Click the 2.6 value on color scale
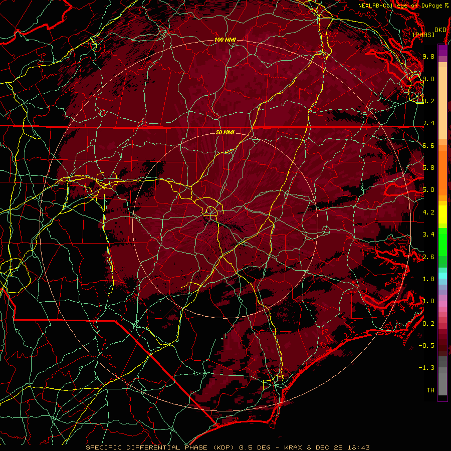Screen dimensions: 451x451 click(428, 257)
